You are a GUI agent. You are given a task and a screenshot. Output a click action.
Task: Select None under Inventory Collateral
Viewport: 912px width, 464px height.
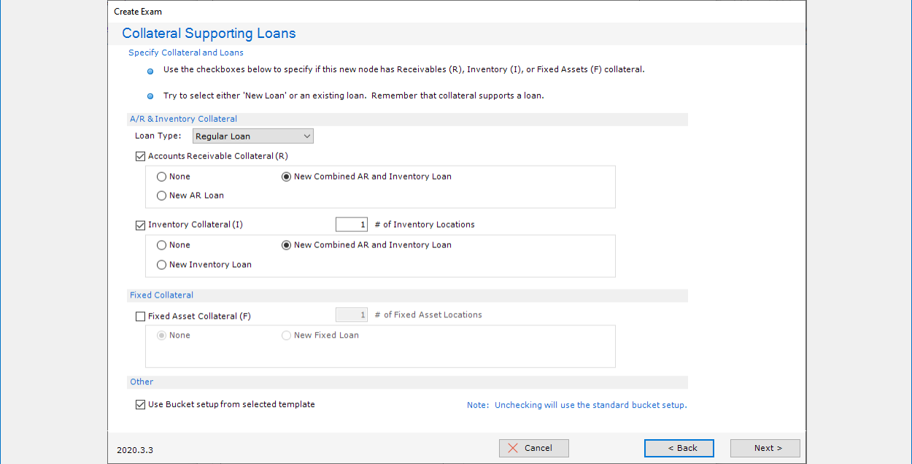[x=162, y=245]
